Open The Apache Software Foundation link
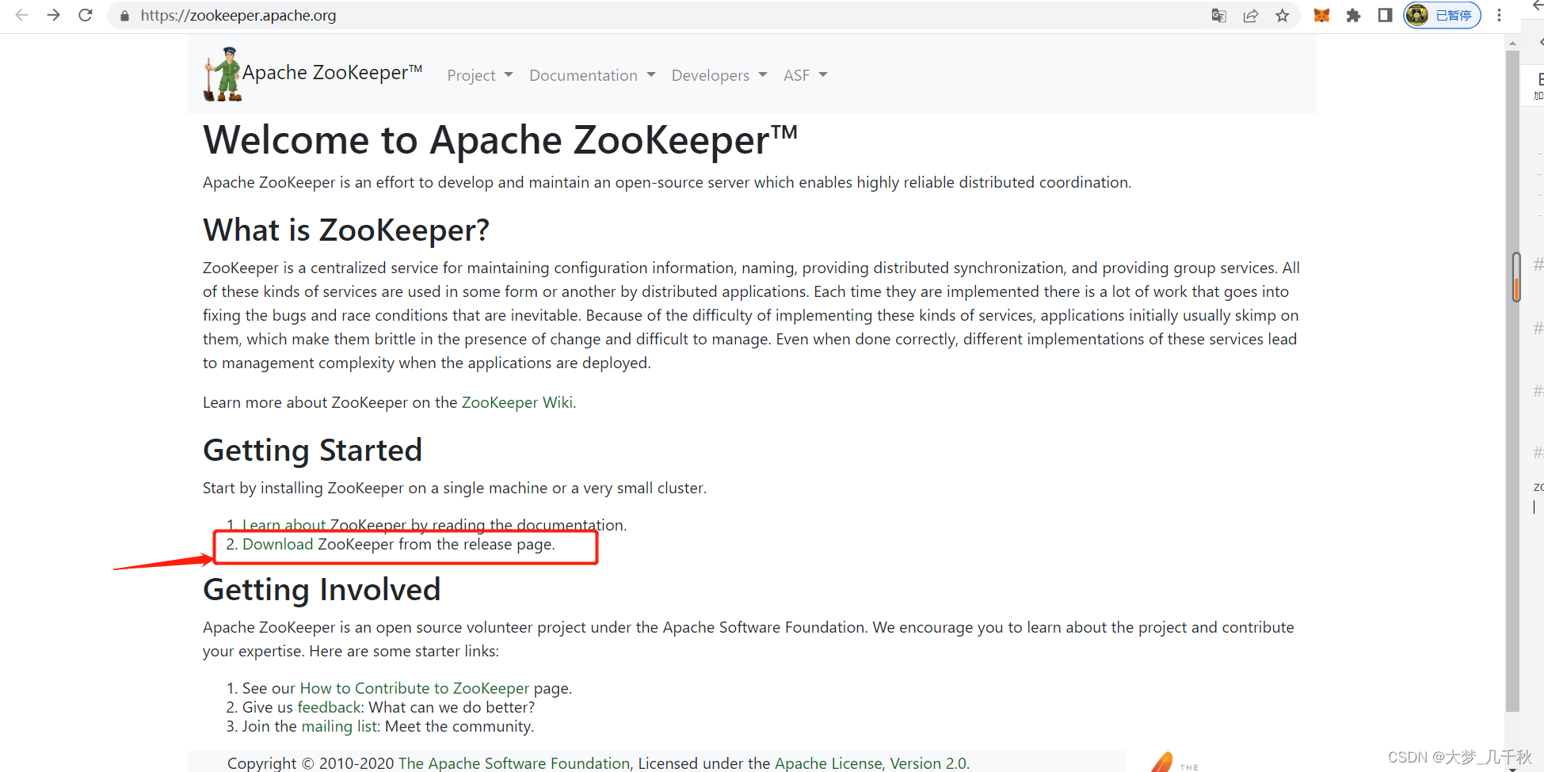This screenshot has height=772, width=1544. (x=514, y=763)
